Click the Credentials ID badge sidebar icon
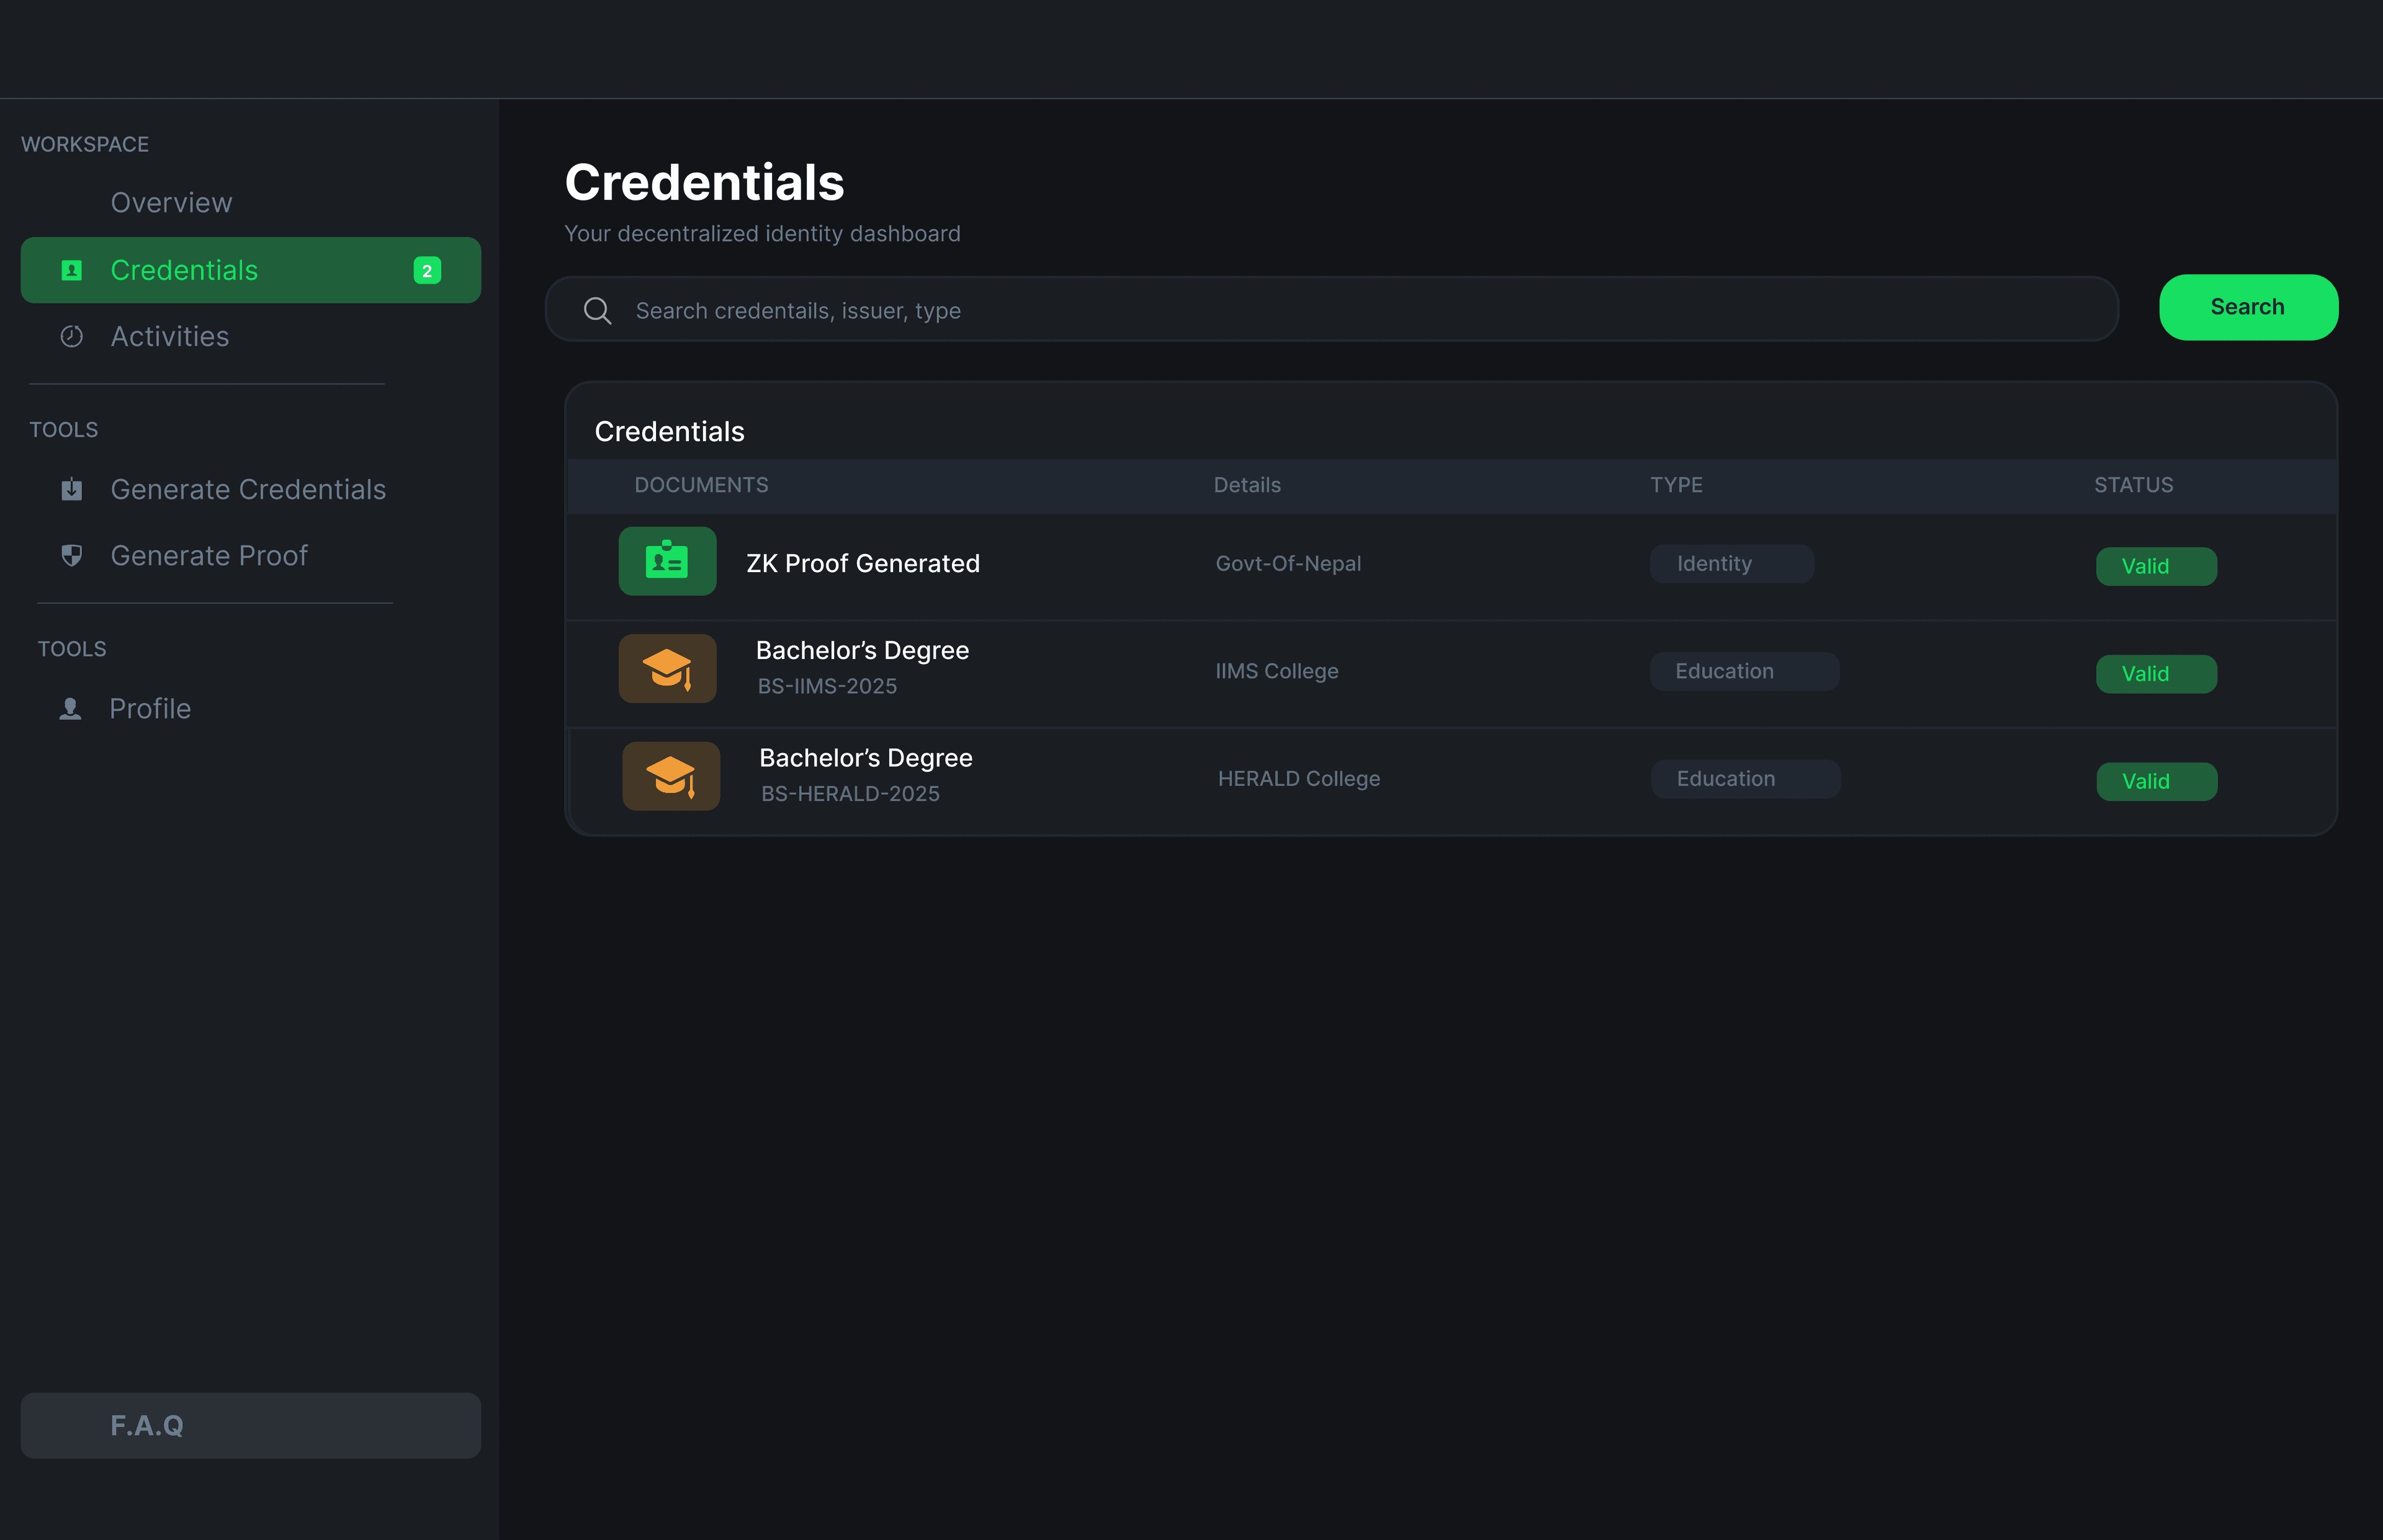 (72, 270)
